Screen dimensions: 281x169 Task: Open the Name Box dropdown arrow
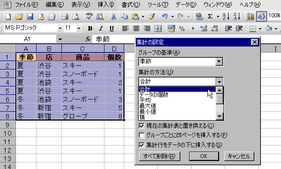(60, 39)
